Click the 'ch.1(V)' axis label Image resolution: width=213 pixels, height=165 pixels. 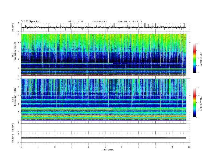click(13, 27)
